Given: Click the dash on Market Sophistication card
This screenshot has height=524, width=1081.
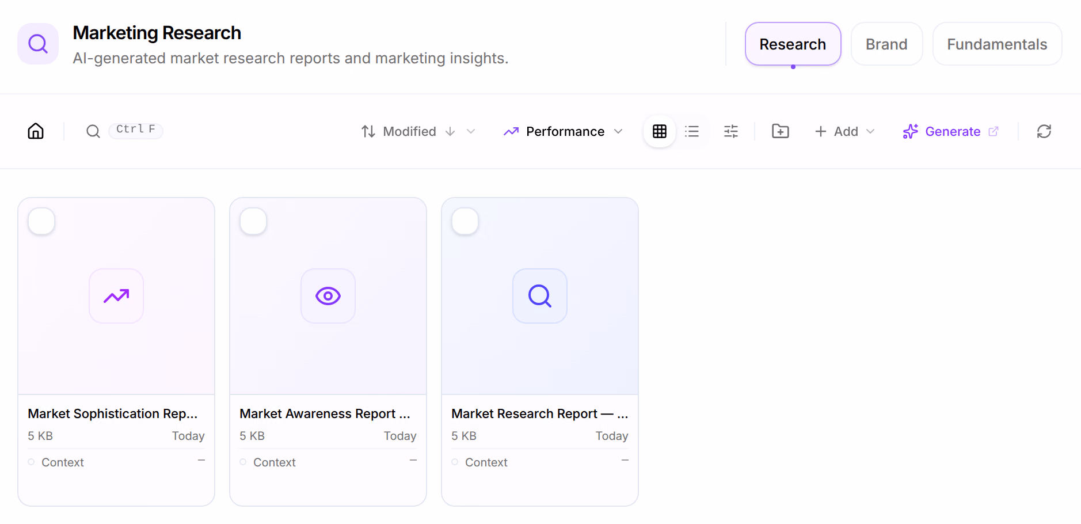Looking at the screenshot, I should point(201,461).
